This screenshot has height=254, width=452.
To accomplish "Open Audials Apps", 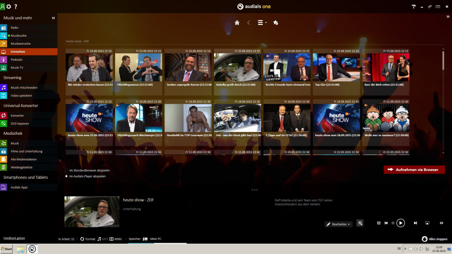I will [29, 187].
